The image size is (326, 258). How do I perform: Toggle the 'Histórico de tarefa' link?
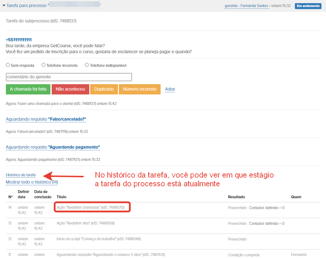[21, 175]
